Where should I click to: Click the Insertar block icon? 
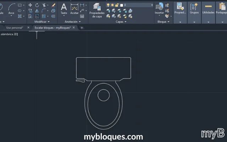[x=159, y=8]
